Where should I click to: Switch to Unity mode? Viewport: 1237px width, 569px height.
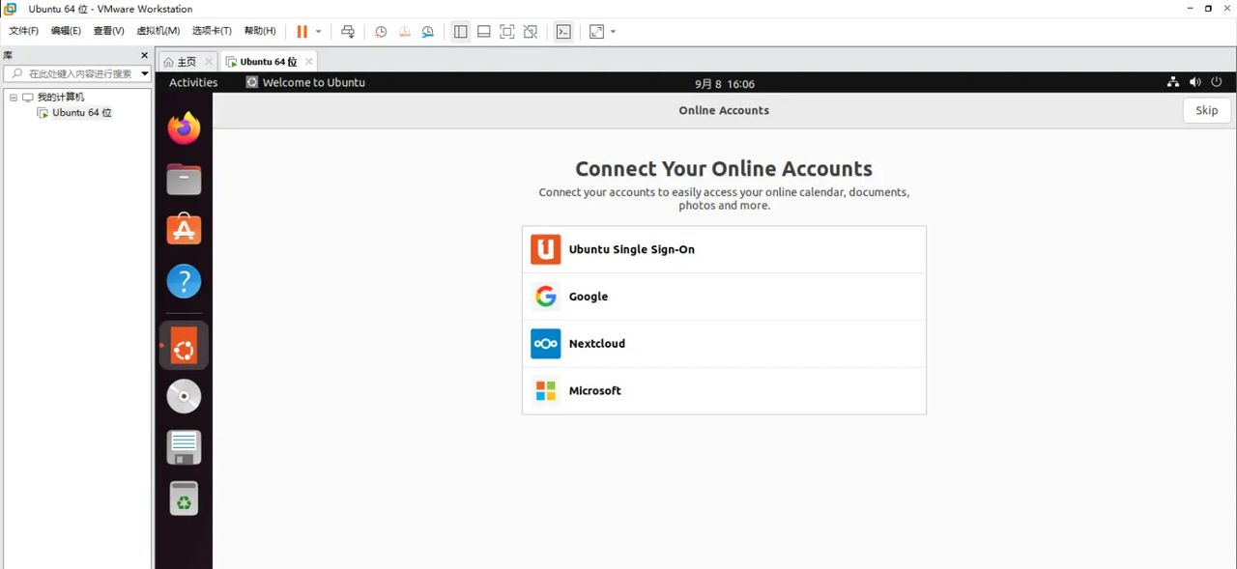pos(530,31)
